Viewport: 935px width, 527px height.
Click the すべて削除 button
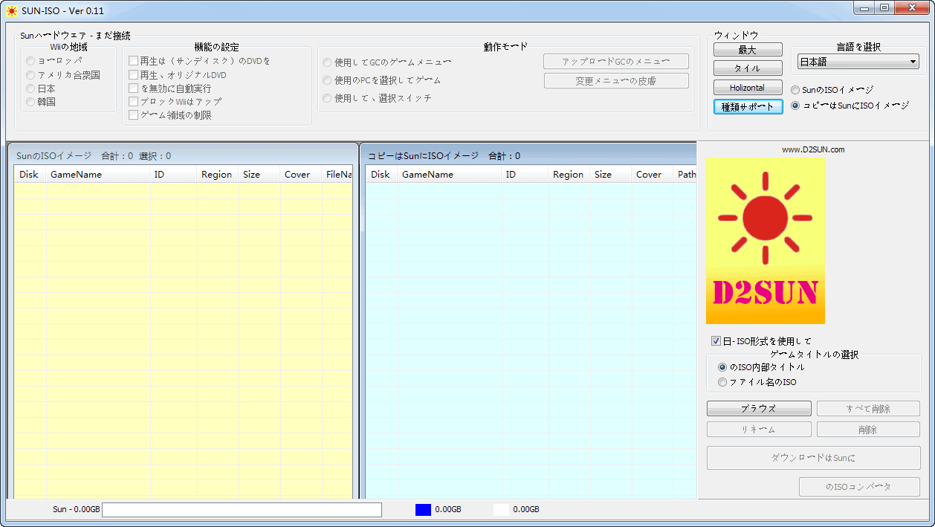(868, 409)
